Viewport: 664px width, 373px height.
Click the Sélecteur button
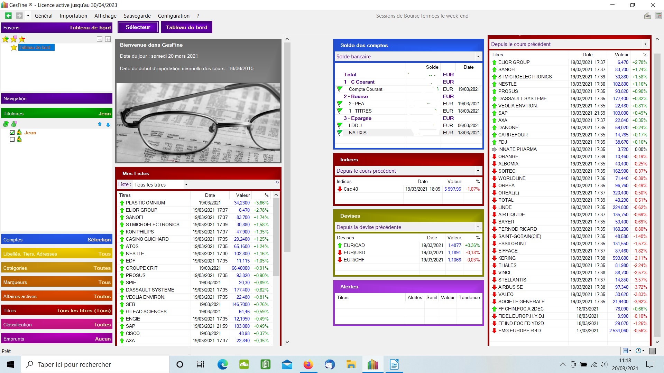138,27
